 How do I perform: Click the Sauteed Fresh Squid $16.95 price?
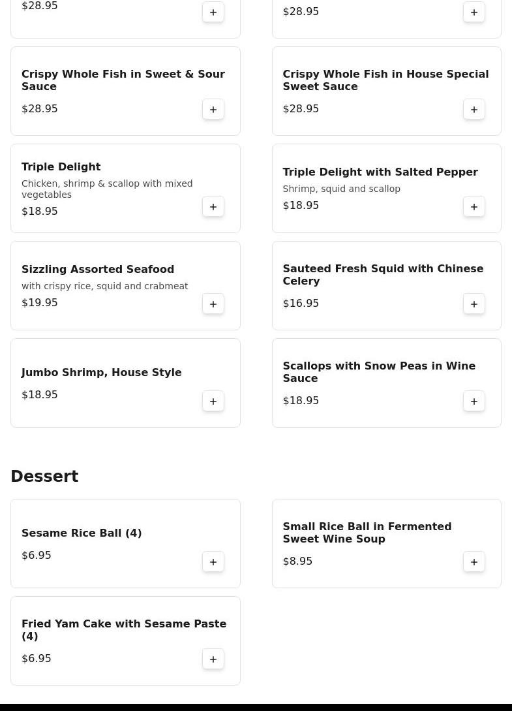301,304
